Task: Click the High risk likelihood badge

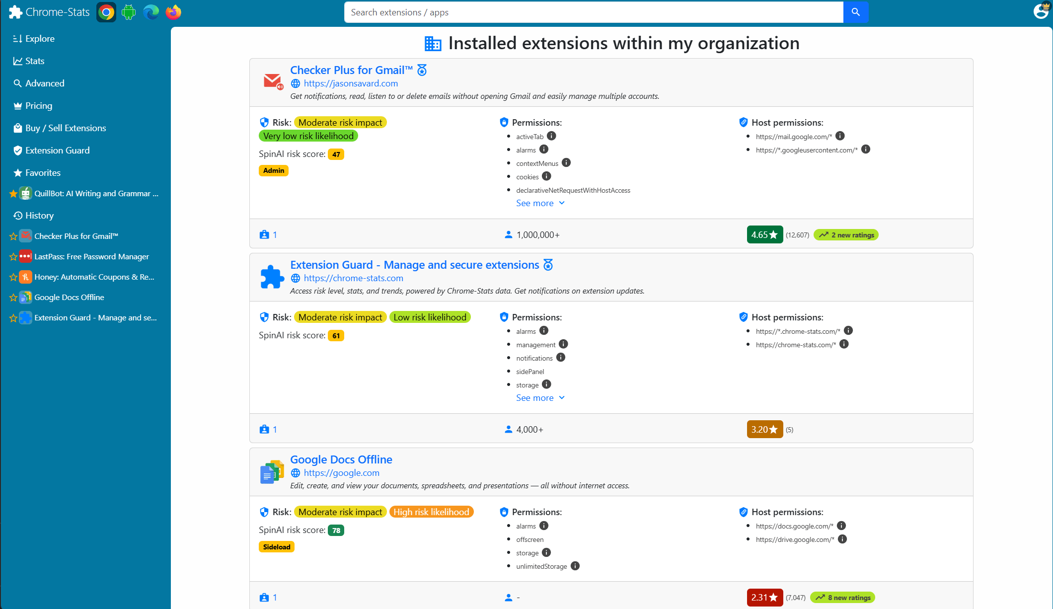Action: (x=431, y=512)
